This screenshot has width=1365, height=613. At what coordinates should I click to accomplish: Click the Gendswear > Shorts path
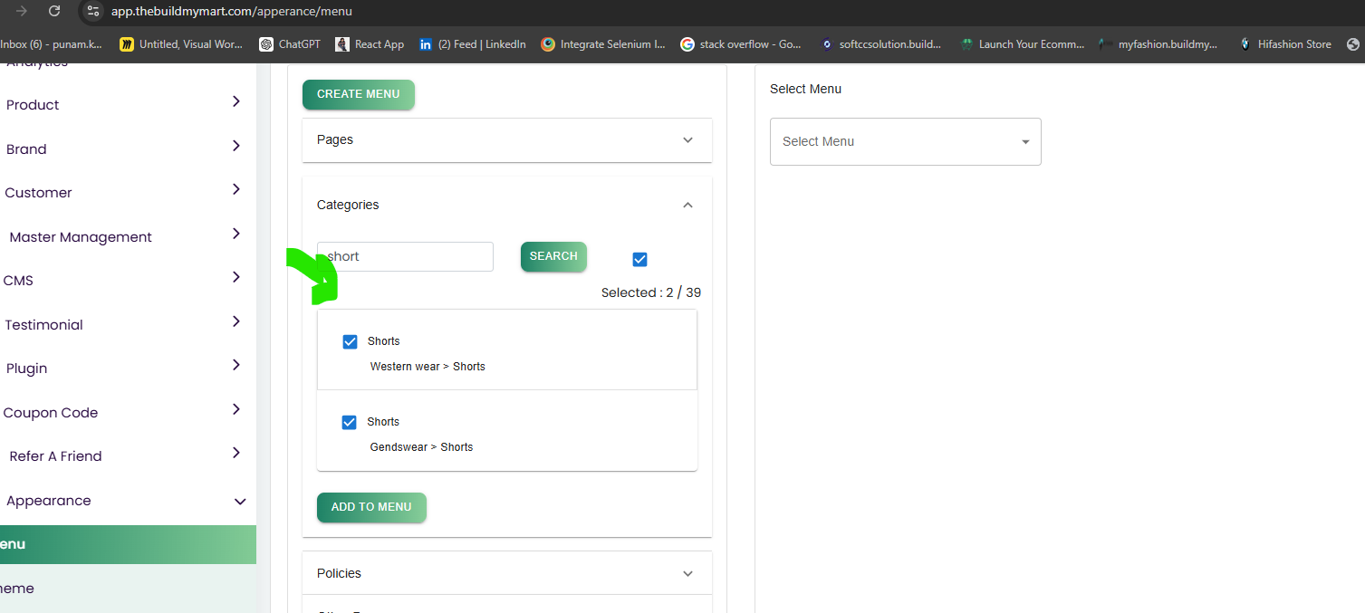(421, 447)
